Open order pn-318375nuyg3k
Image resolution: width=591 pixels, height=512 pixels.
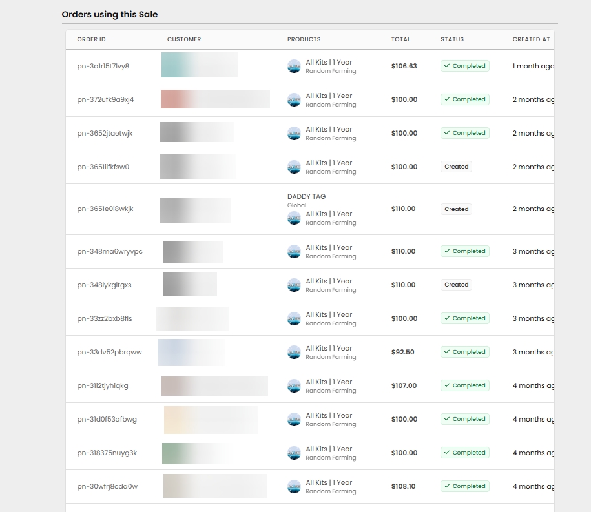(107, 453)
